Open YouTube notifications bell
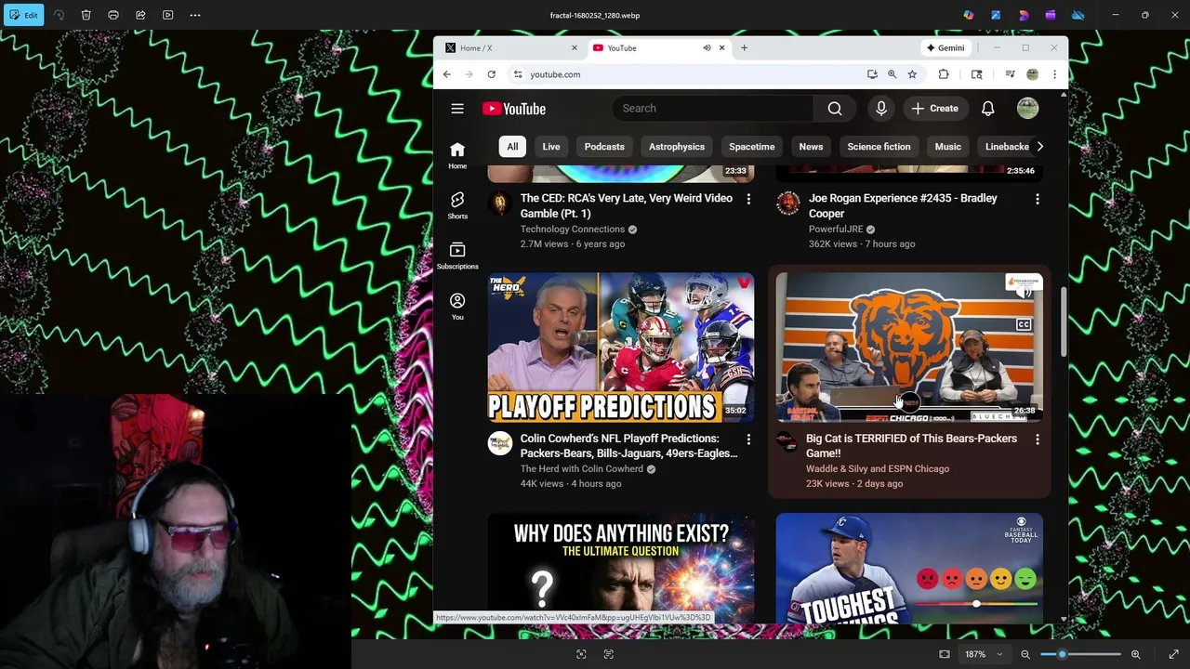Viewport: 1190px width, 669px height. tap(987, 109)
